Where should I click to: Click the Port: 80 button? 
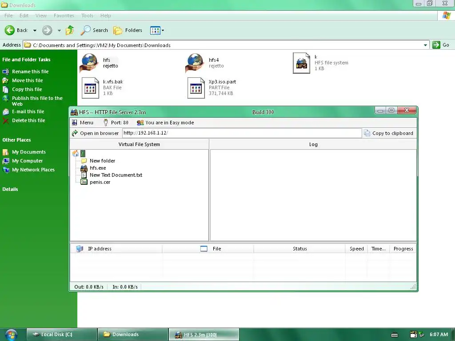[116, 123]
